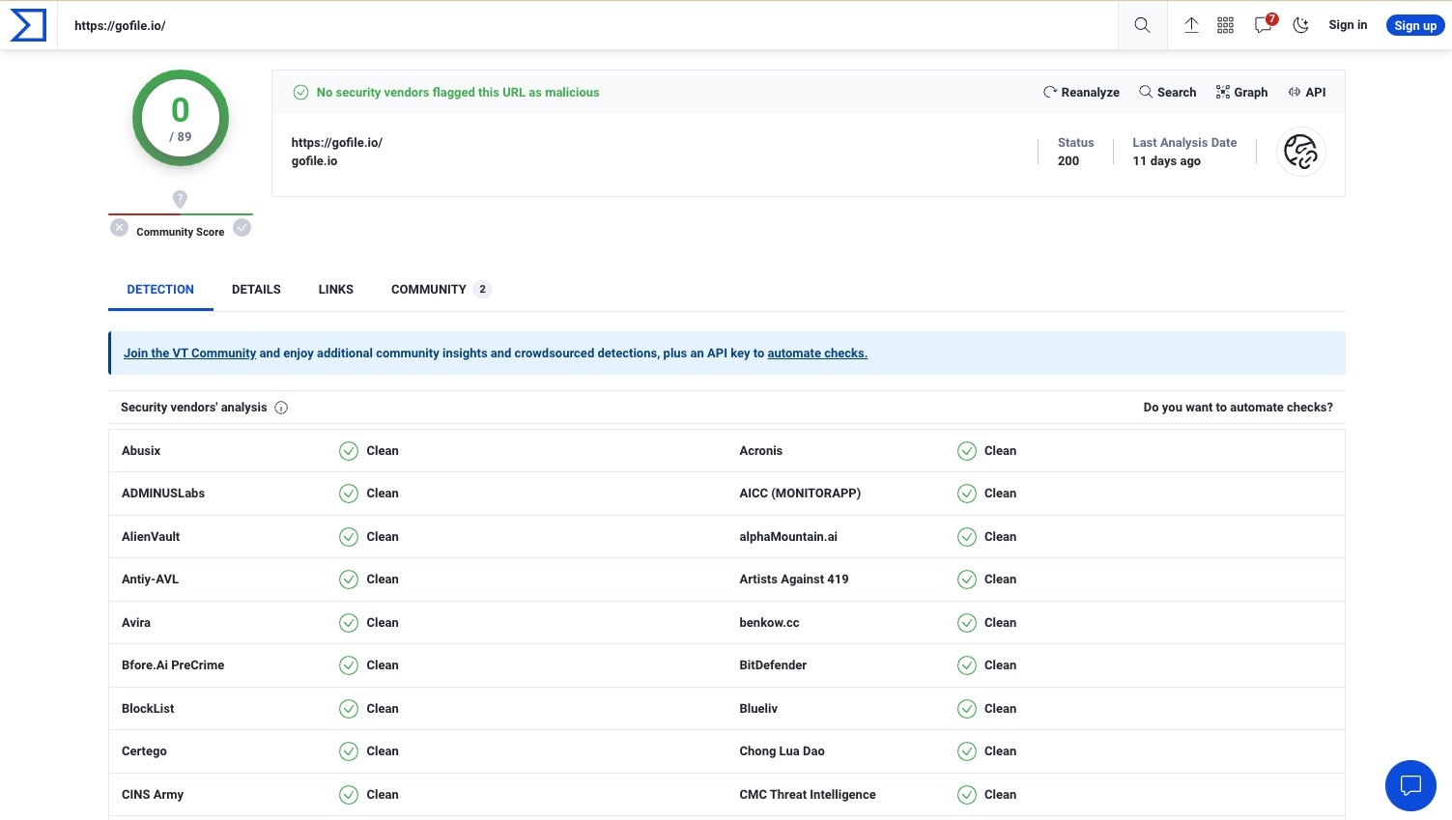Click community score question mark marker
Viewport: 1452px width, 820px height.
click(x=180, y=199)
